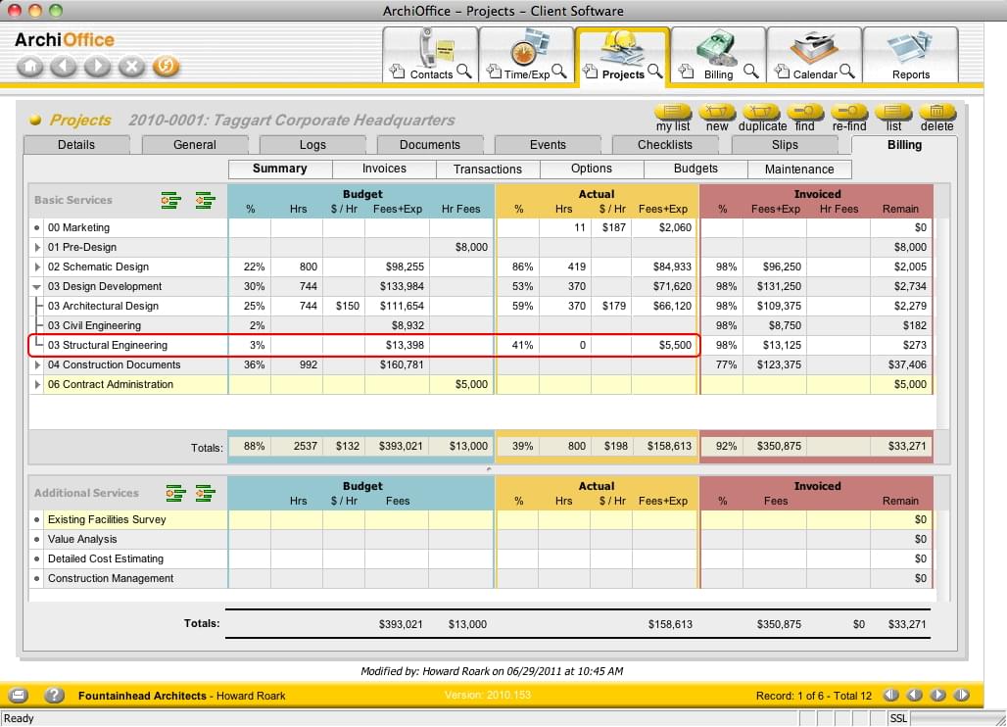1007x727 pixels.
Task: Search contacts with the Contacts magnifier
Action: point(464,72)
